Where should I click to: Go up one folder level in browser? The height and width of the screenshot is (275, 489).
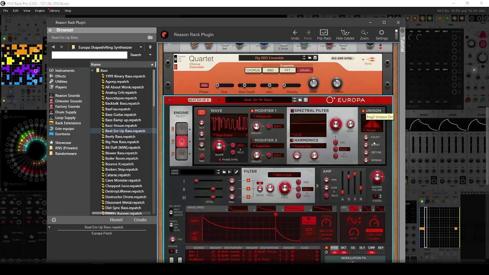pyautogui.click(x=150, y=47)
